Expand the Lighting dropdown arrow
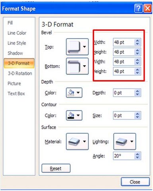Image resolution: width=153 pixels, height=191 pixels. (132, 141)
